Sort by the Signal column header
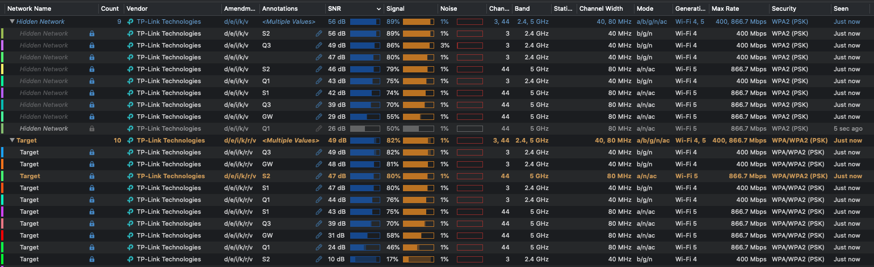 (395, 9)
